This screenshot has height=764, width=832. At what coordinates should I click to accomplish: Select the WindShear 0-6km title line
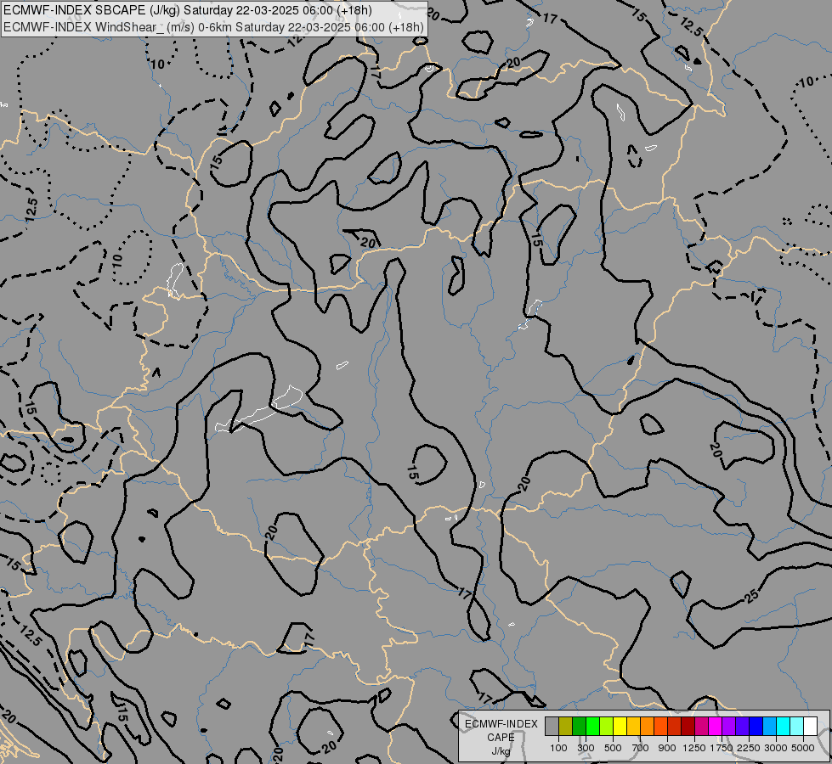[x=213, y=27]
